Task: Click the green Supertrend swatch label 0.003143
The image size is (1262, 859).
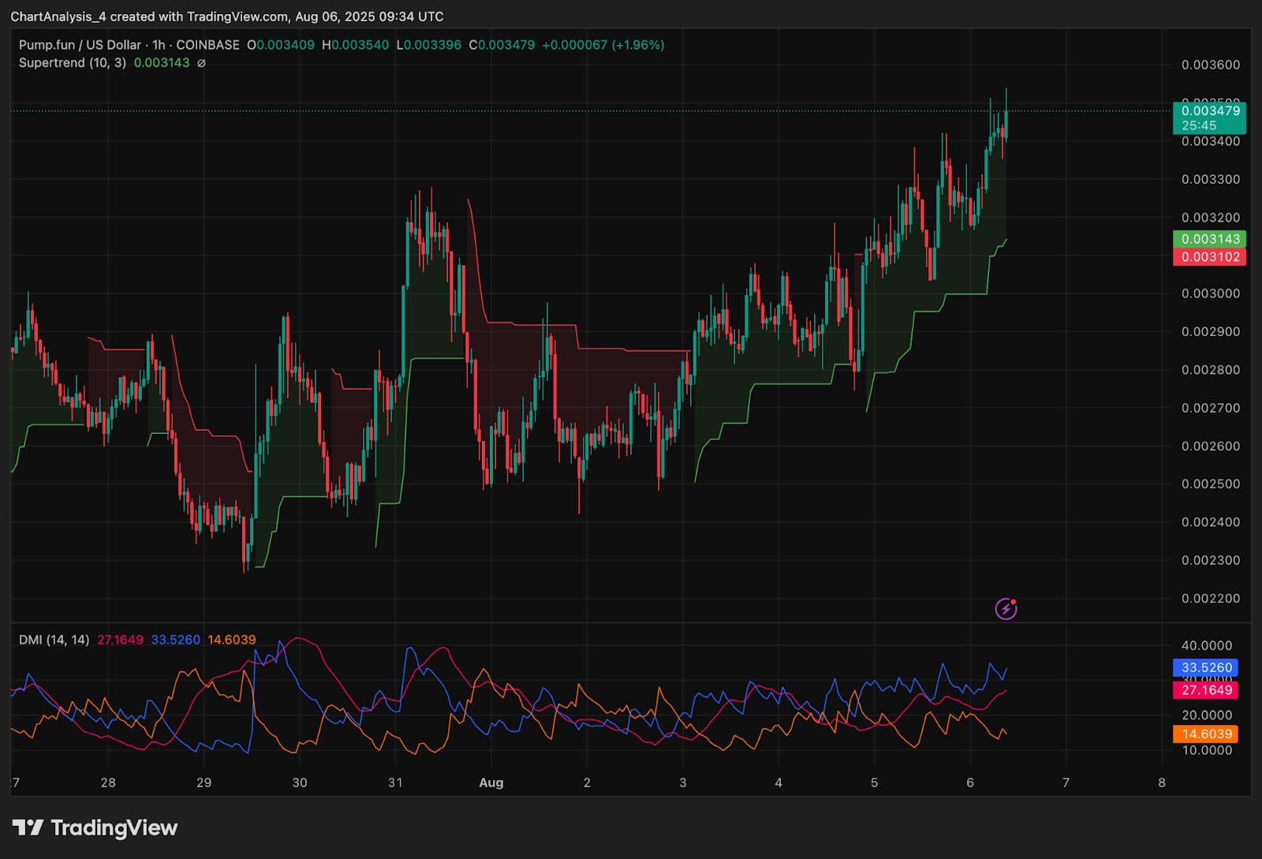Action: (x=1209, y=238)
